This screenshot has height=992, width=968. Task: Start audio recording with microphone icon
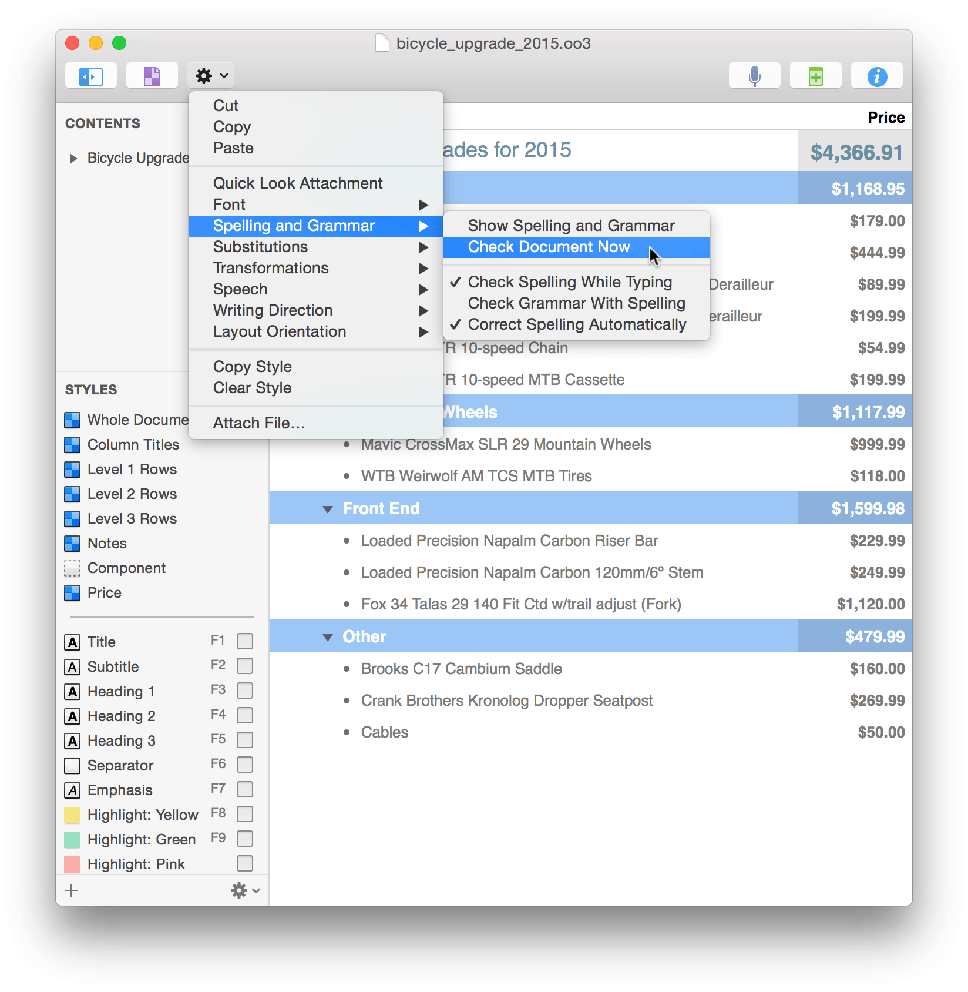pos(755,76)
